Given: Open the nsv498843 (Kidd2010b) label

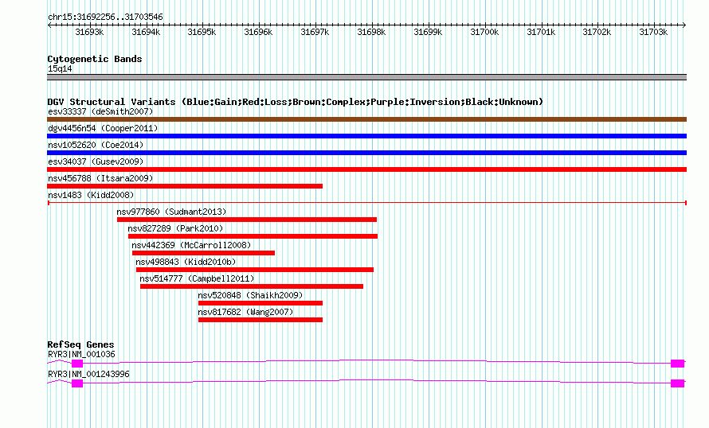Looking at the screenshot, I should (186, 262).
